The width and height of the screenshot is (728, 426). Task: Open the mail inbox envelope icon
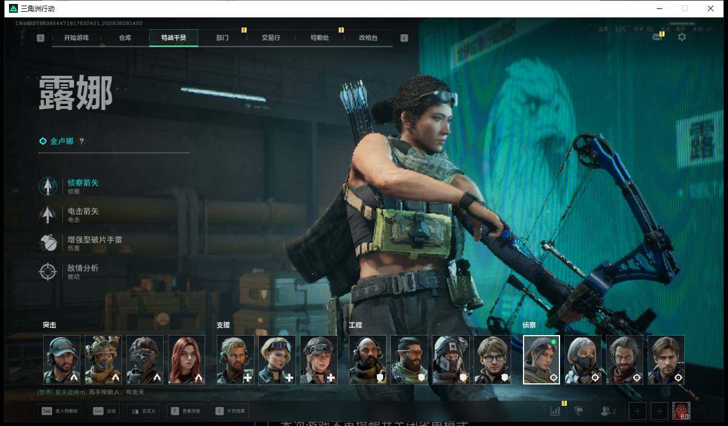[x=657, y=37]
